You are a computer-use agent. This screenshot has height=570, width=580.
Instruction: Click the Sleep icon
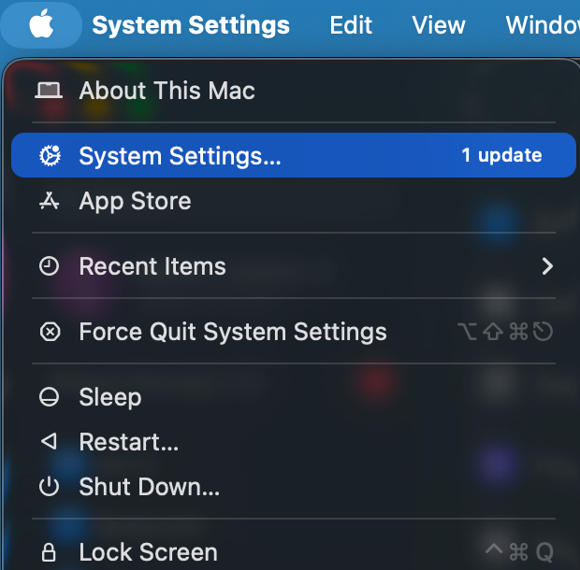(x=49, y=397)
